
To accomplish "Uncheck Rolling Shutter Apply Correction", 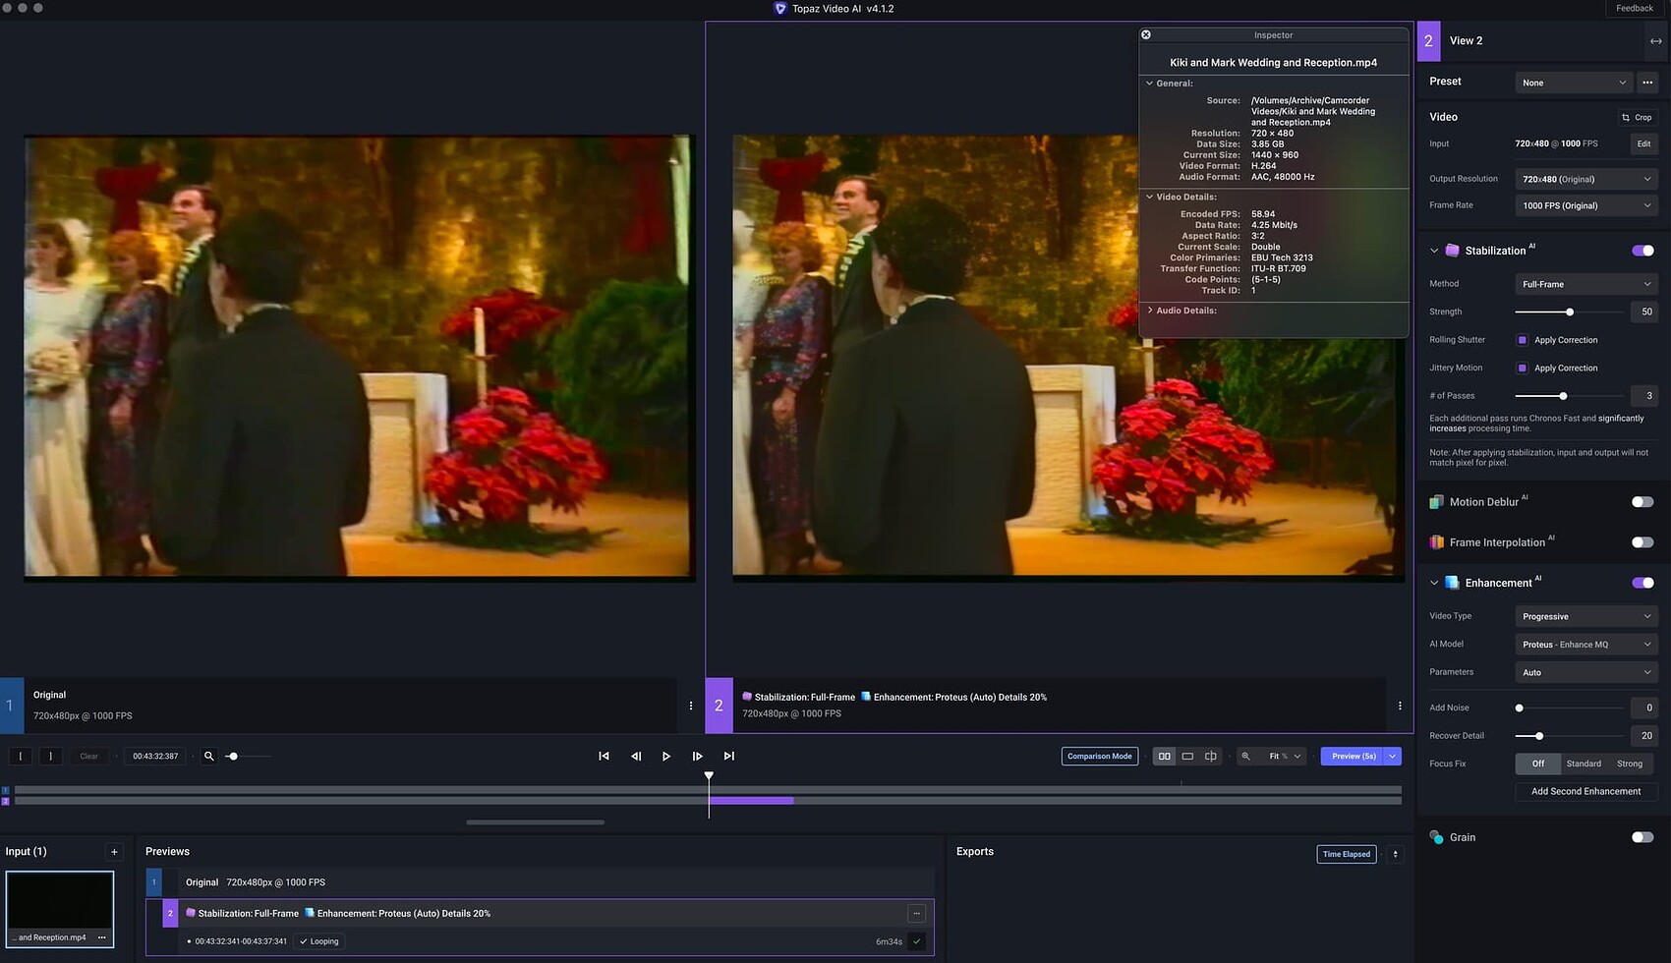I will (x=1523, y=340).
